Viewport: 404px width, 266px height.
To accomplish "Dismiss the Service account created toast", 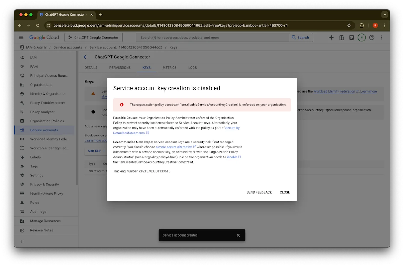I will point(238,235).
